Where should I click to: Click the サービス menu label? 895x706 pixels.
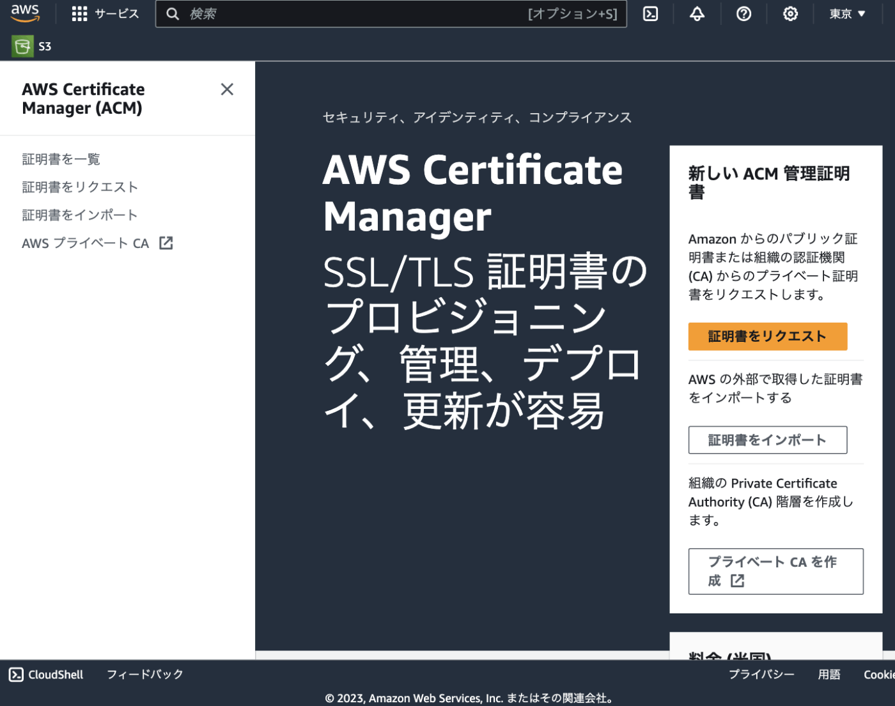(117, 14)
